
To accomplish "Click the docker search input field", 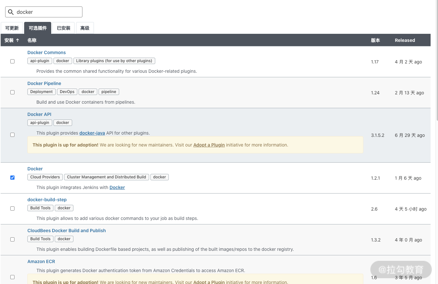I will (48, 12).
